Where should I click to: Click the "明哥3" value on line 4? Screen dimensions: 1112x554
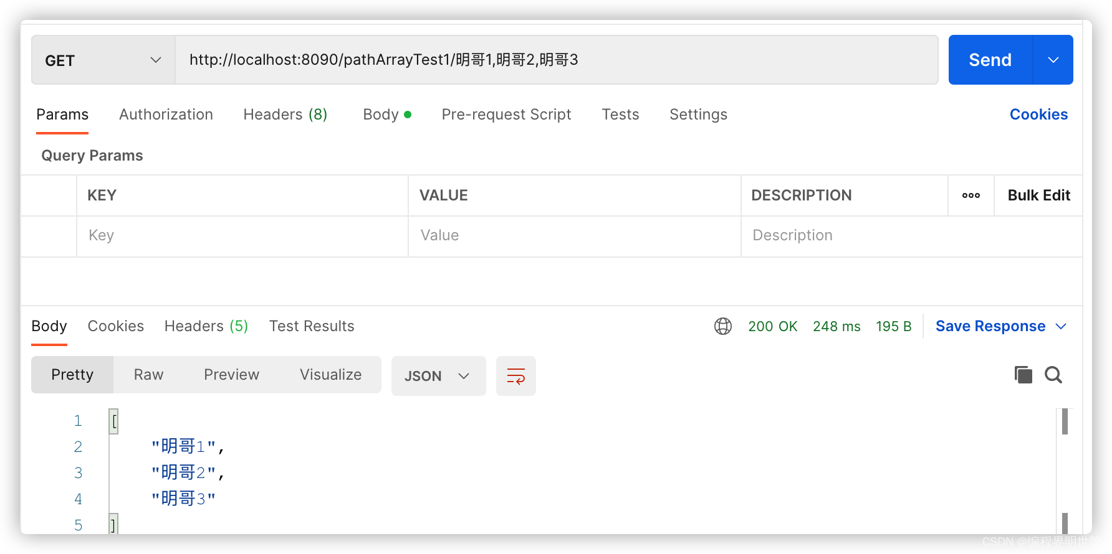[183, 499]
